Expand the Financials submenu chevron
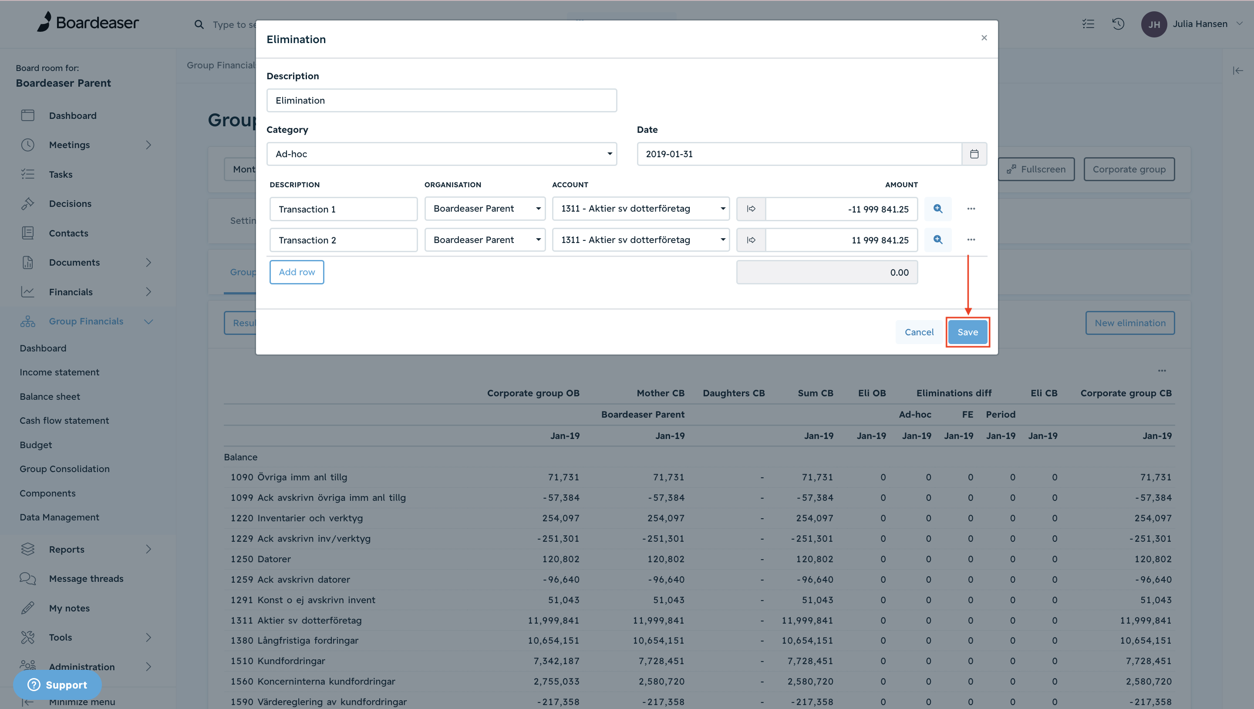This screenshot has width=1254, height=709. pos(148,292)
